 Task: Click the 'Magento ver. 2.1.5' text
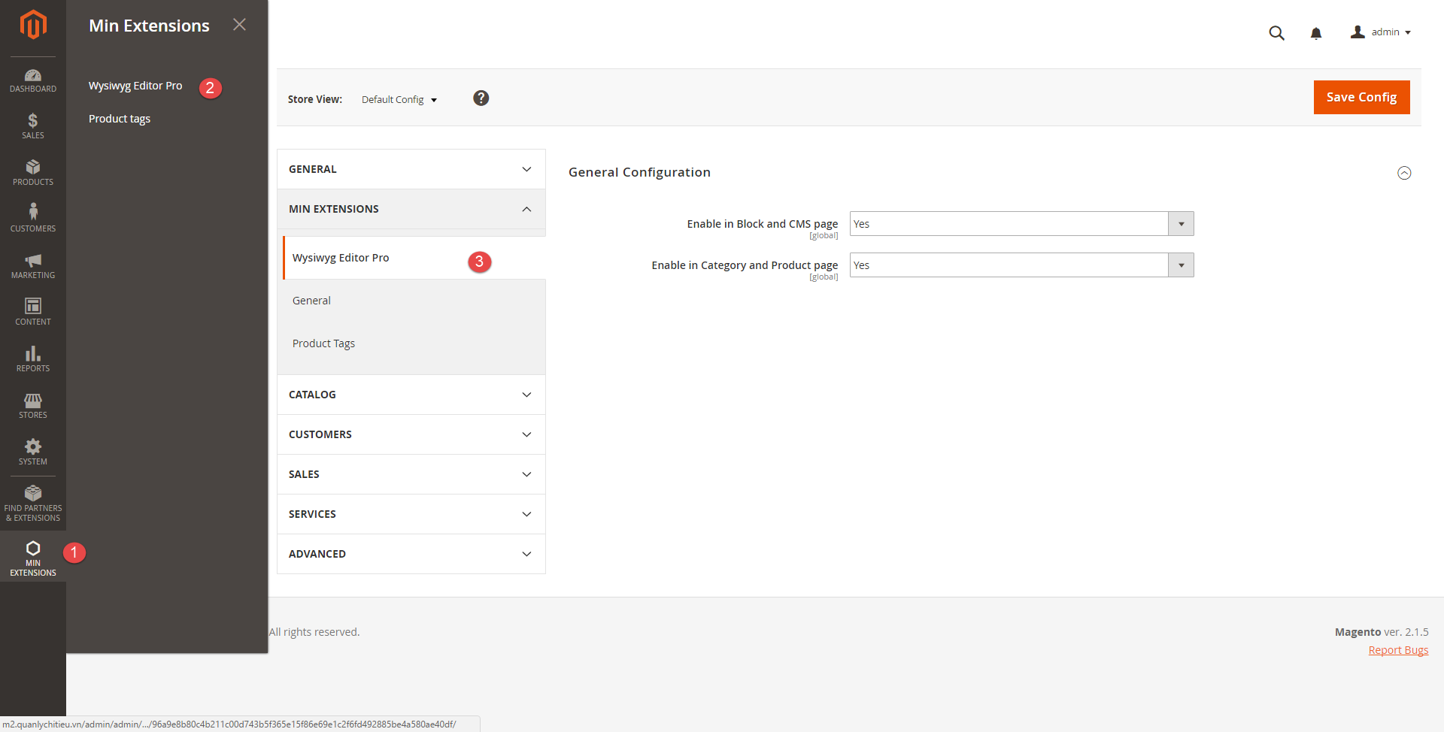1382,632
